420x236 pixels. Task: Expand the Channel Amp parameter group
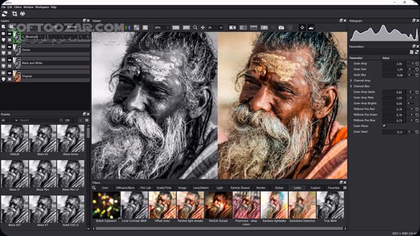tap(351, 80)
